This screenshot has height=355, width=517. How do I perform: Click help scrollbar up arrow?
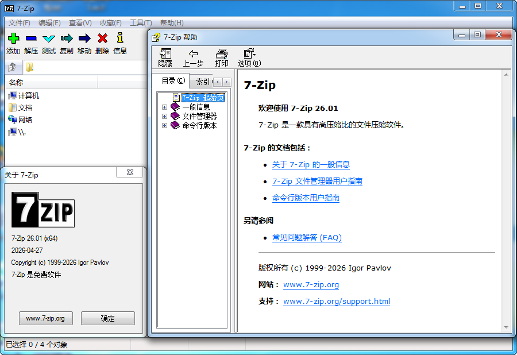[506, 75]
